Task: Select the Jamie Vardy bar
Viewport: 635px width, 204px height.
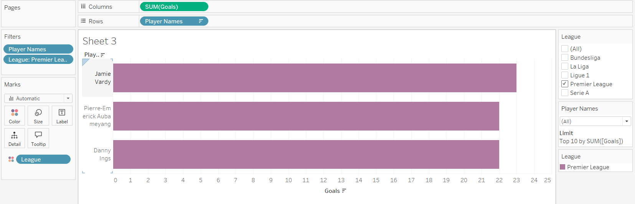Action: 315,78
